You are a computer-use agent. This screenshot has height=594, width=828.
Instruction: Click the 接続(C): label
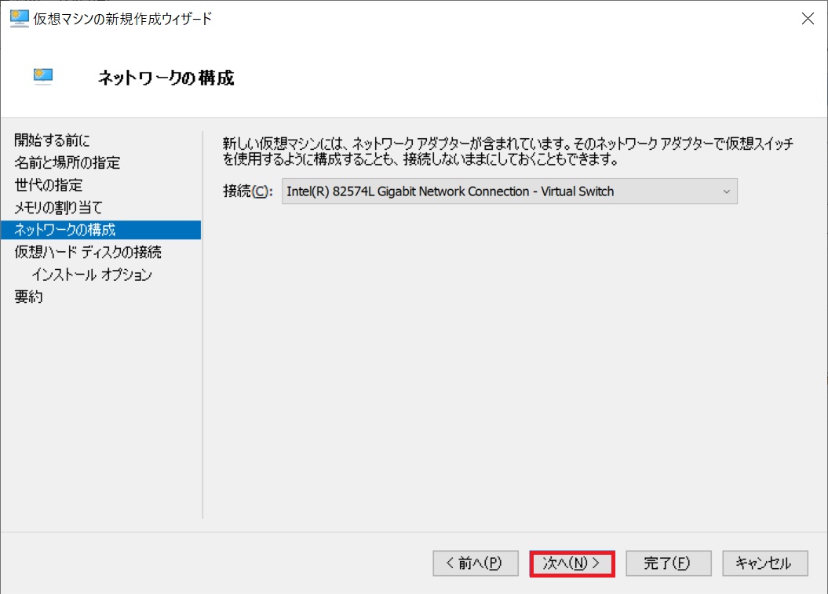point(248,191)
